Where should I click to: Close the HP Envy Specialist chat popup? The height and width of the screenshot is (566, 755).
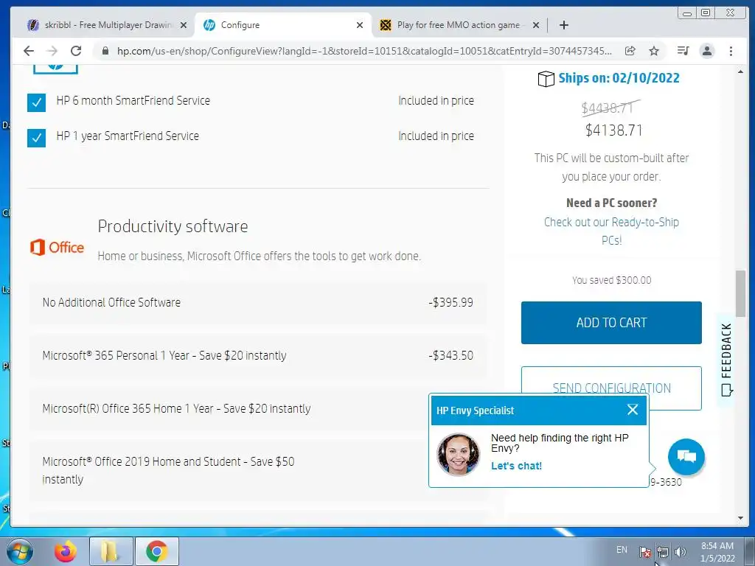pyautogui.click(x=632, y=410)
